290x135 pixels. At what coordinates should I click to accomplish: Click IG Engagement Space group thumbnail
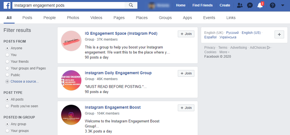click(71, 41)
